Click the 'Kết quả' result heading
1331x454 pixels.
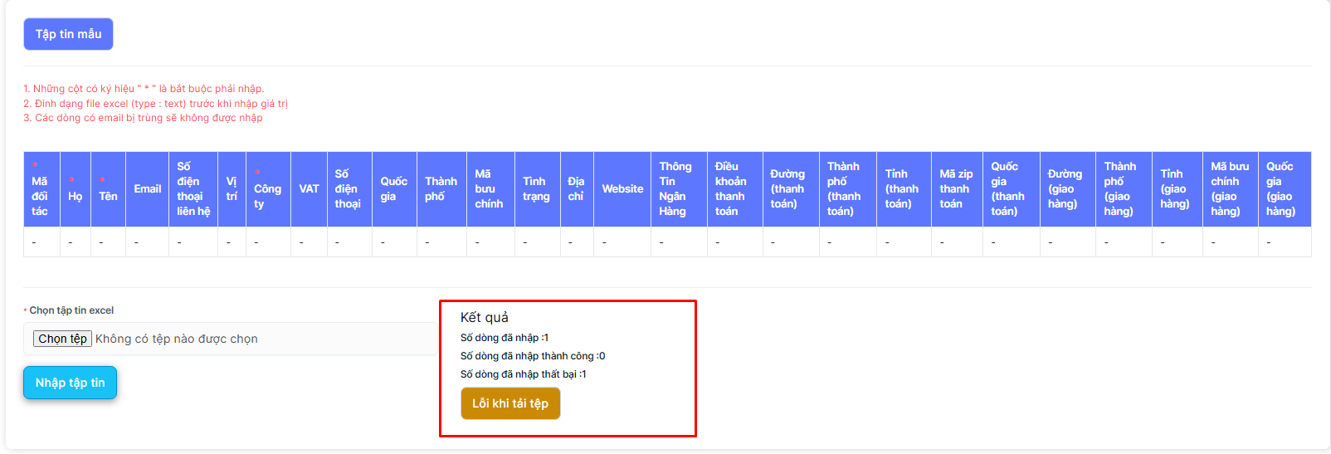click(x=485, y=317)
